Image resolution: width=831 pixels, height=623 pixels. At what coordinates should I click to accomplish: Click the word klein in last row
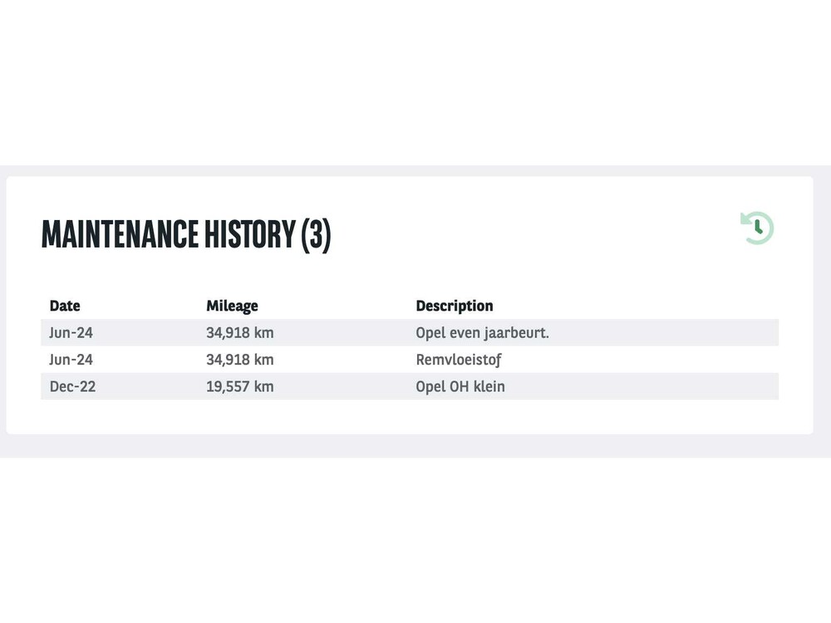tap(488, 386)
